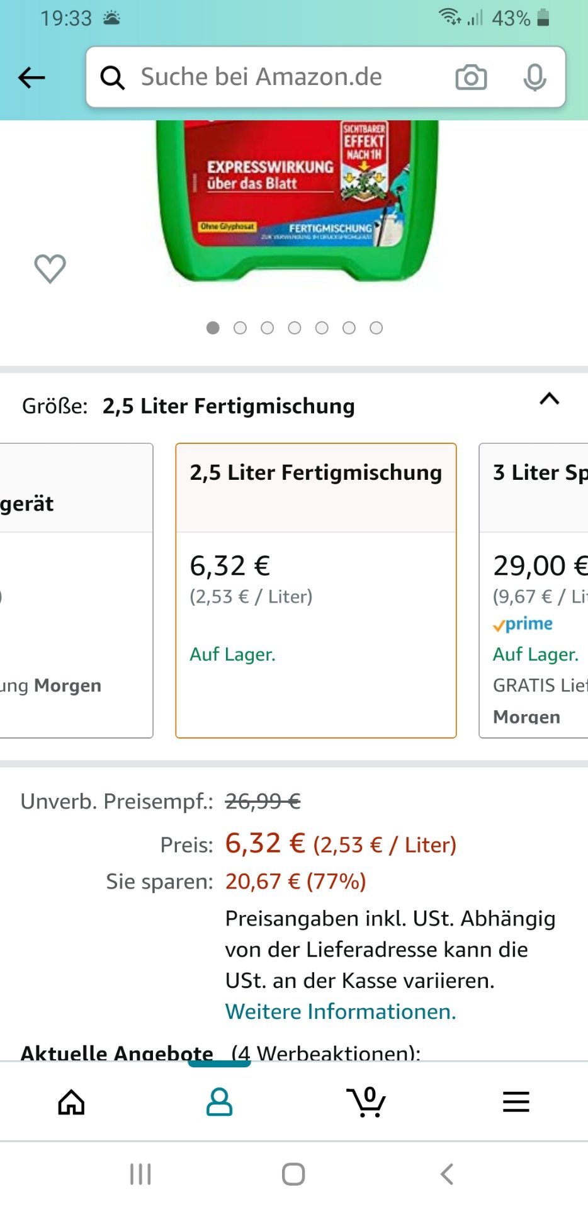588x1209 pixels.
Task: Tap Android recent apps button
Action: (x=140, y=1174)
